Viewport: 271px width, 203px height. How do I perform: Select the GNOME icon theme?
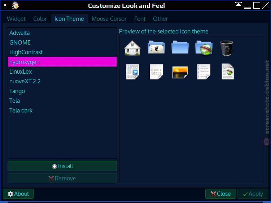tap(62, 42)
